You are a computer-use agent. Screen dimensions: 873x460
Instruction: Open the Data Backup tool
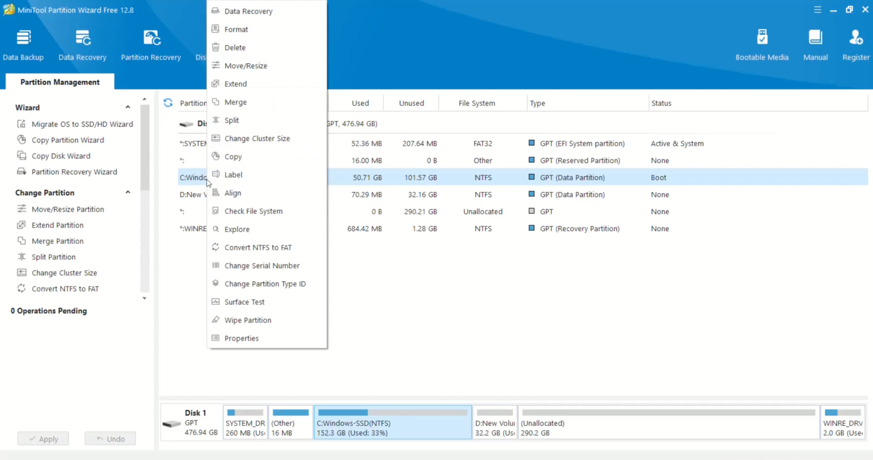(23, 44)
